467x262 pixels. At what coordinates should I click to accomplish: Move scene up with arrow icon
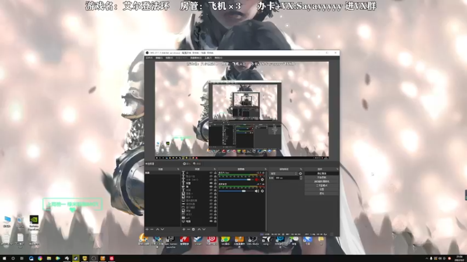click(157, 229)
